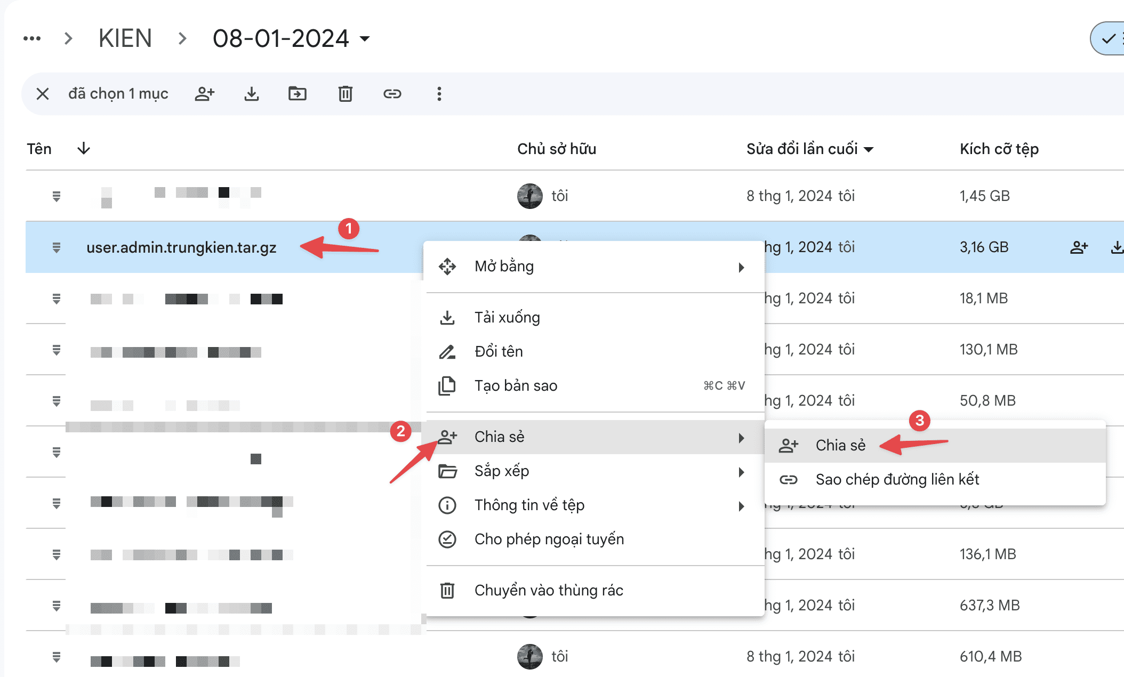Click the add-person share icon in the toolbar
The width and height of the screenshot is (1124, 677).
205,94
